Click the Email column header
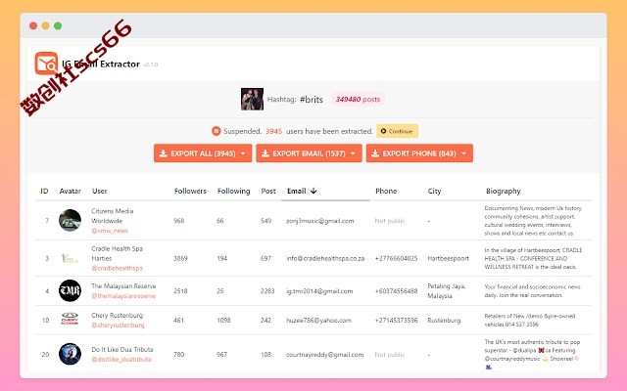Image resolution: width=627 pixels, height=391 pixels. 296,191
